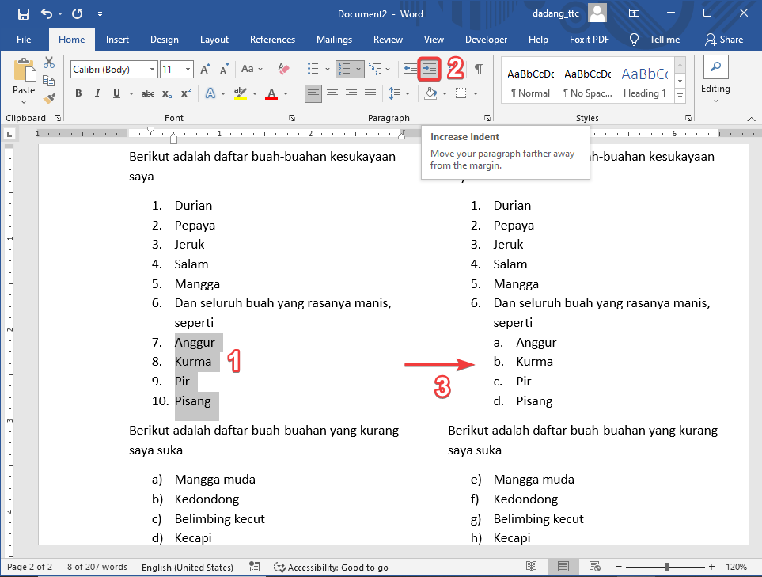
Task: Click the Increase Indent icon
Action: tap(428, 70)
